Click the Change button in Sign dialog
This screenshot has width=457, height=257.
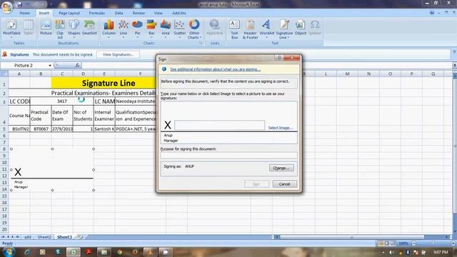pos(281,168)
